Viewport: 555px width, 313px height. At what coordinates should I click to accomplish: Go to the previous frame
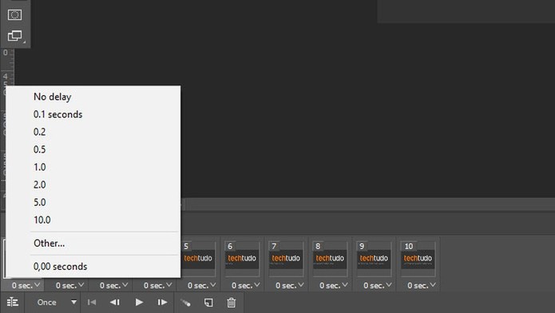click(115, 303)
